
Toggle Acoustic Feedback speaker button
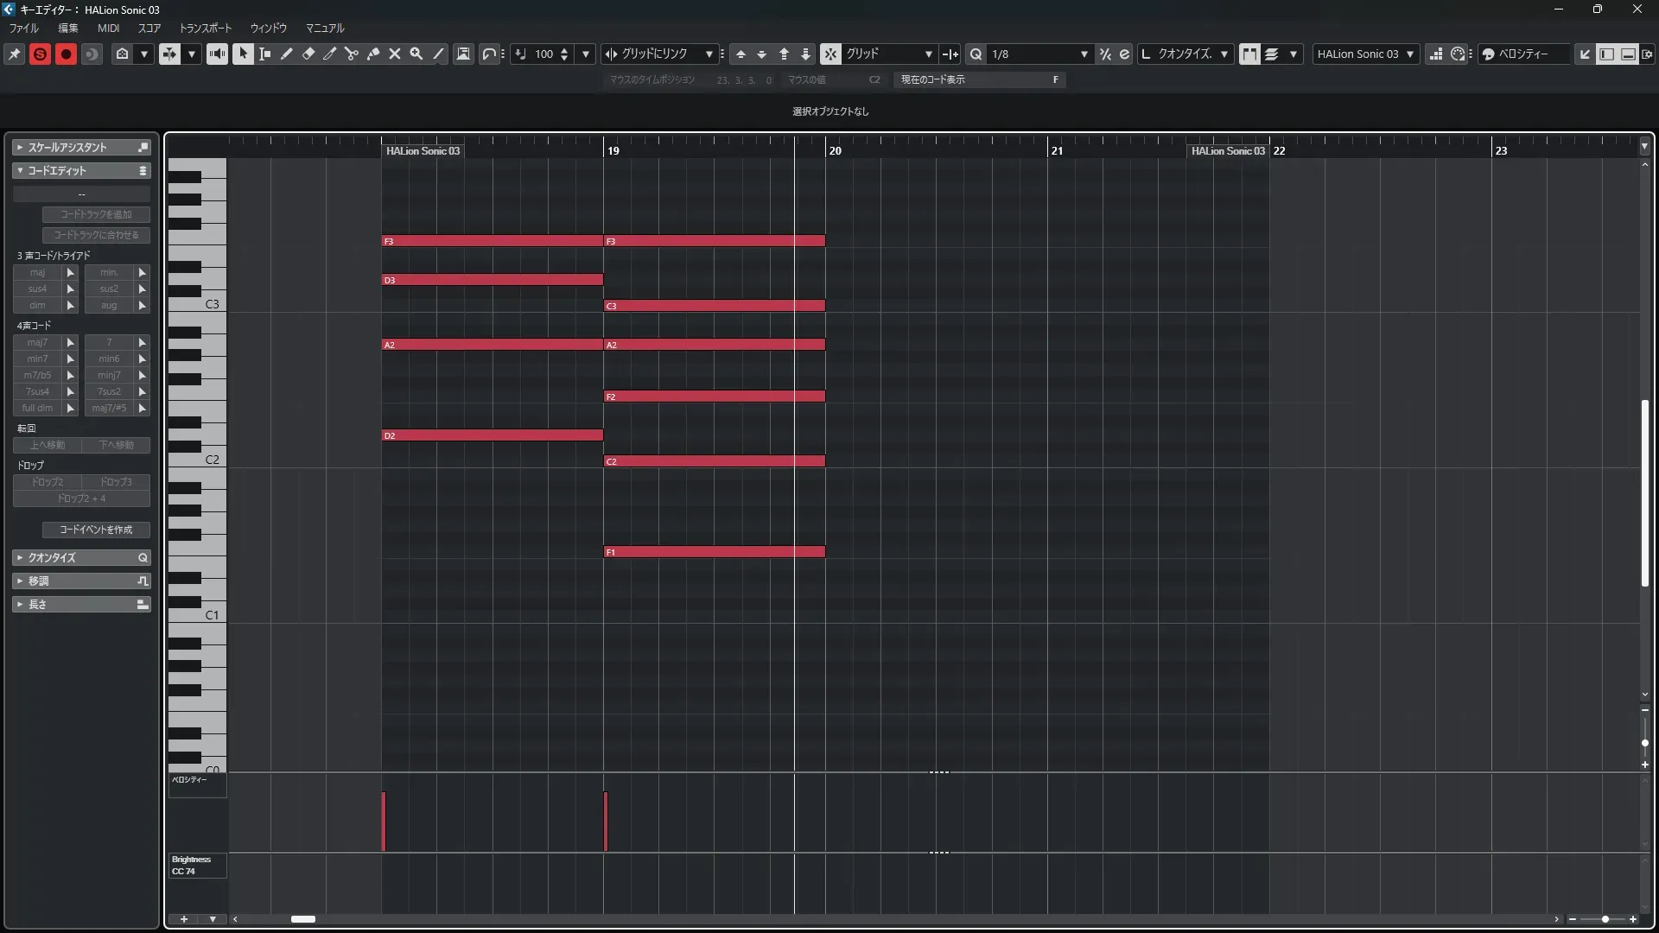217,54
